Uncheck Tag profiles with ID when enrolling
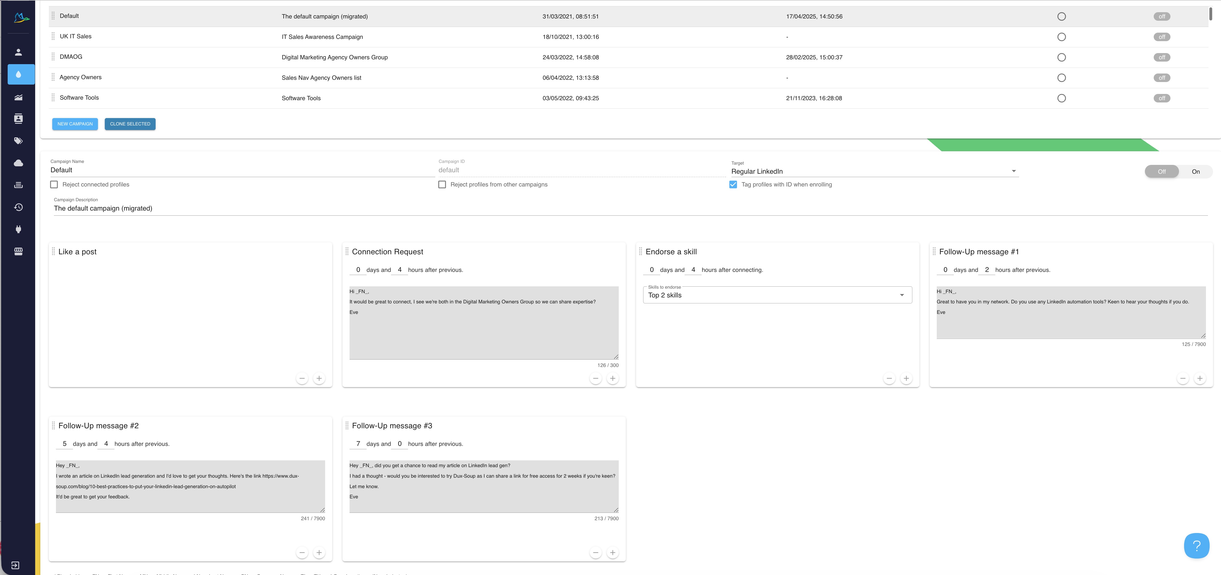Viewport: 1221px width, 575px height. [733, 185]
